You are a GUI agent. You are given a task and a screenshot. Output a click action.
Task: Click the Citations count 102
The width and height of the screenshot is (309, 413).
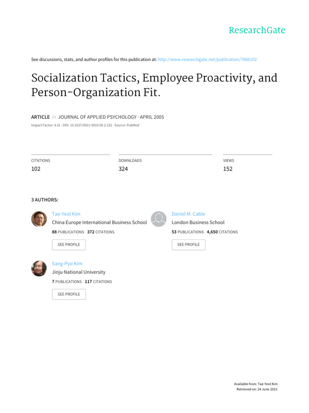point(36,169)
